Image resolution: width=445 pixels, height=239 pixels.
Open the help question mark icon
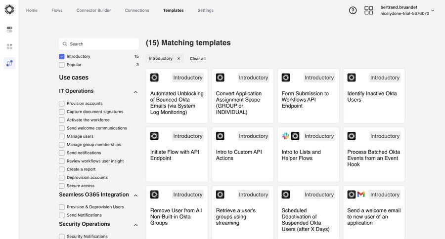(x=353, y=10)
